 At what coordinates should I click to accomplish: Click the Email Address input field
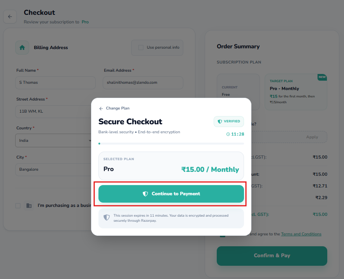click(x=143, y=83)
